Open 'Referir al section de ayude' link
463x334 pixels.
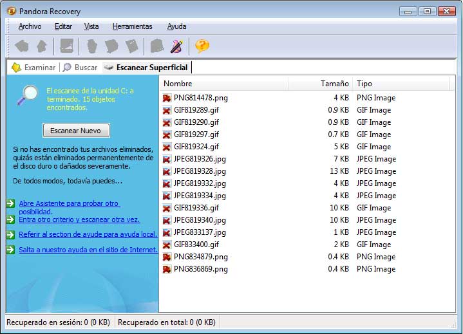coord(88,234)
